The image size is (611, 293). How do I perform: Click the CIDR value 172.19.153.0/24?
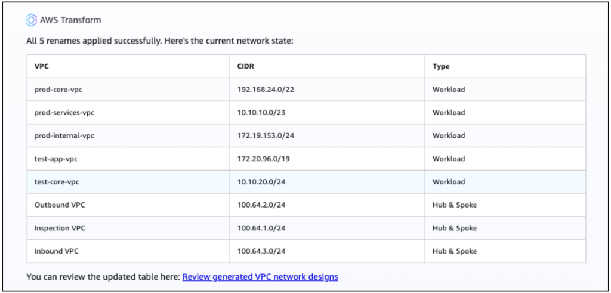pyautogui.click(x=265, y=135)
